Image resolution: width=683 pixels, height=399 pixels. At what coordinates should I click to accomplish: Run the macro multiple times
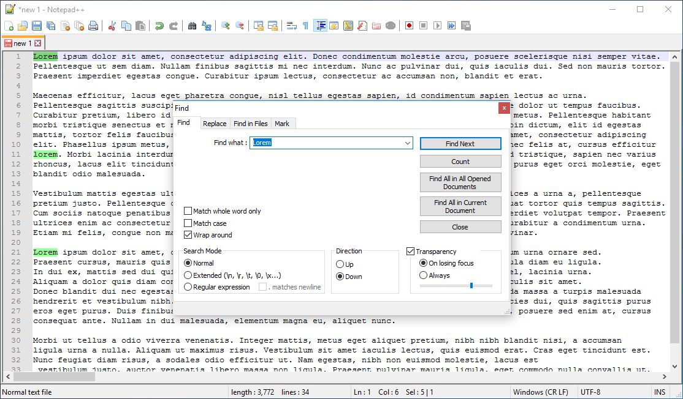452,26
